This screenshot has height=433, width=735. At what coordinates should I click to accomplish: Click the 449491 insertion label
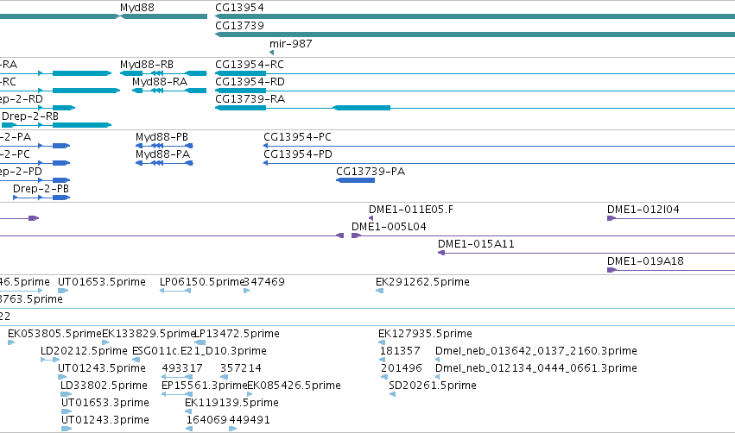tap(250, 420)
